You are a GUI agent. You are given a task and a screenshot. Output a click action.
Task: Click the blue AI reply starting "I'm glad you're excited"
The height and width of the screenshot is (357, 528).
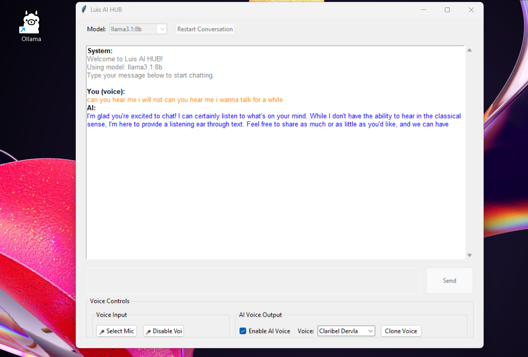point(274,120)
